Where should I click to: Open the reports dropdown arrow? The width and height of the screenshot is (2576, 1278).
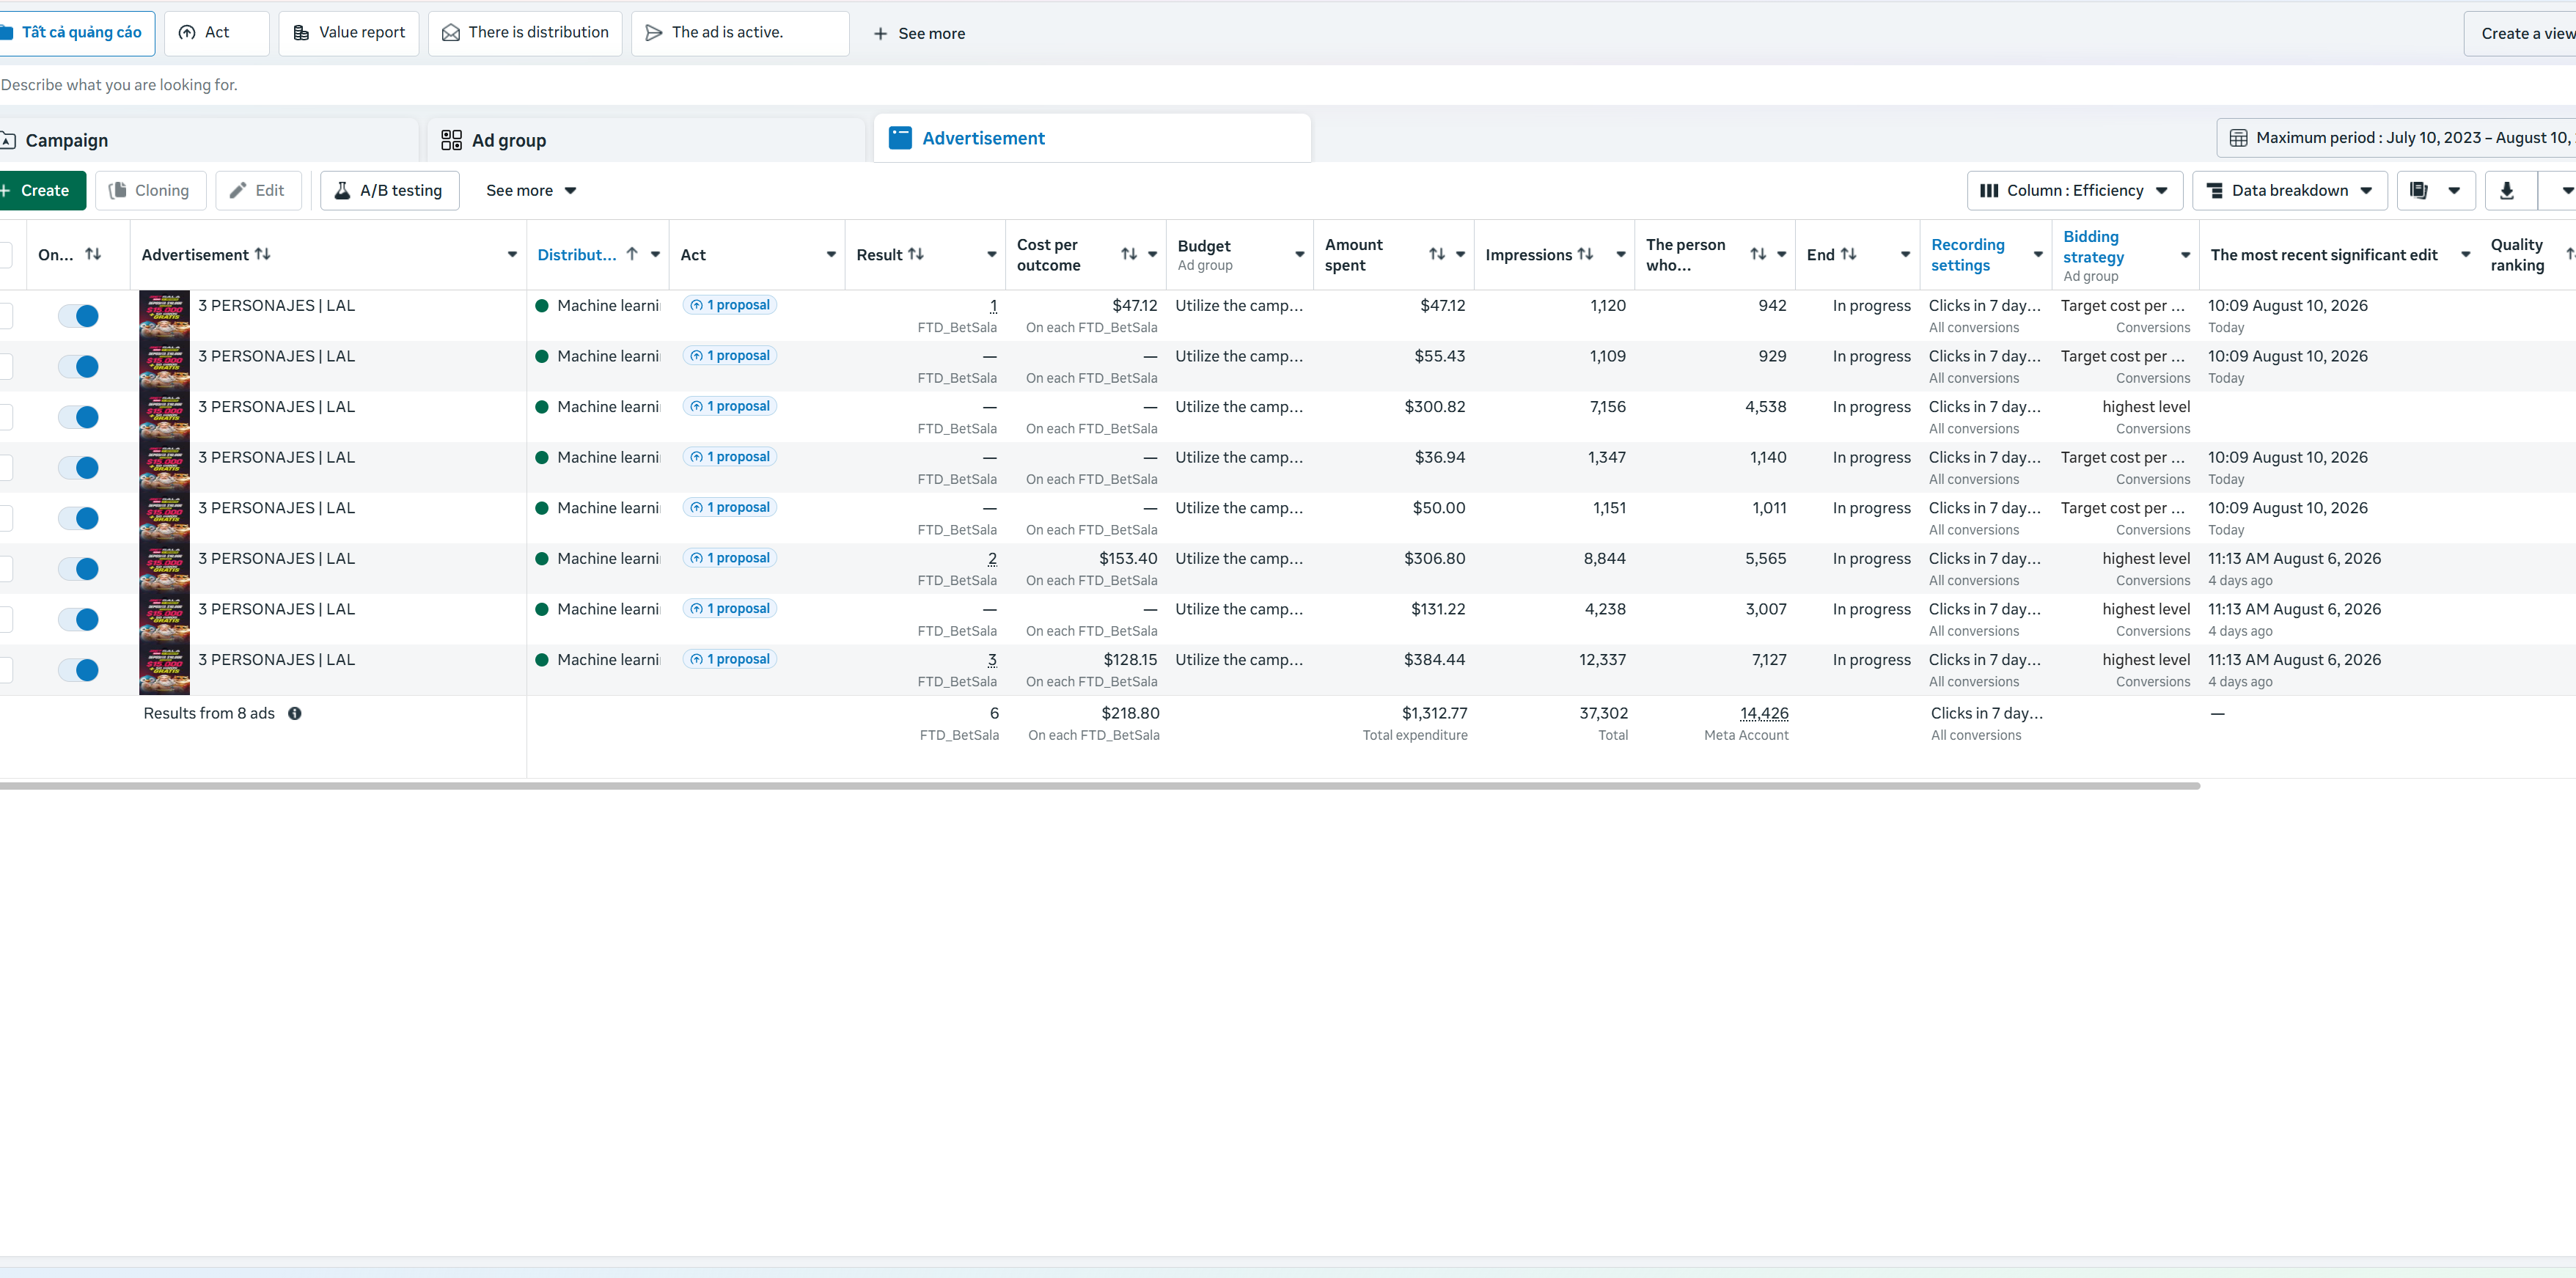tap(2454, 190)
